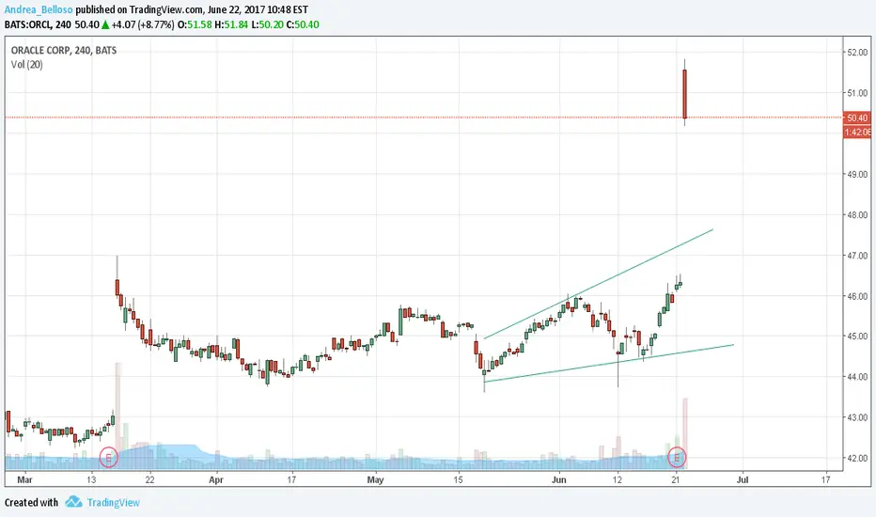Click the L:50.20 low value
Image resolution: width=876 pixels, height=517 pixels.
point(267,24)
